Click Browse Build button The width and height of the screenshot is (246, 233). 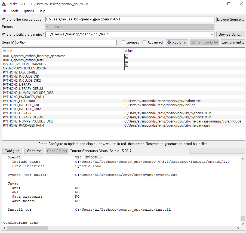tap(230, 34)
